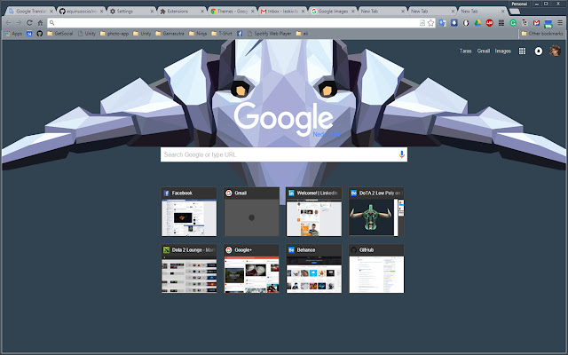Expand the Ninja bookmark folder
Viewport: 568px width, 355px height.
click(198, 34)
